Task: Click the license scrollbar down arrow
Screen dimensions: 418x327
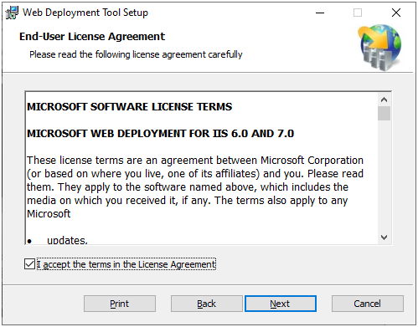Action: tap(384, 238)
